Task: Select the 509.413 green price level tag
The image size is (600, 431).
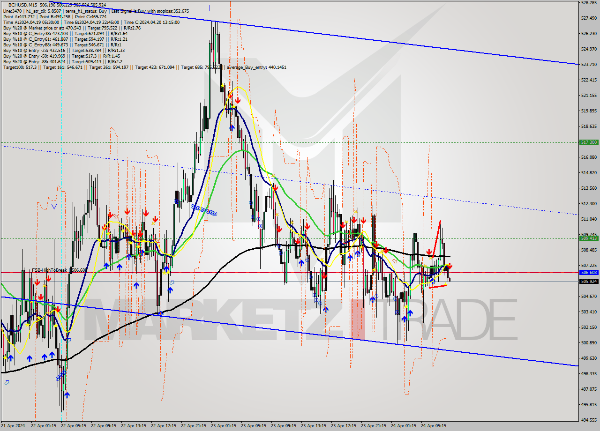Action: pyautogui.click(x=589, y=238)
